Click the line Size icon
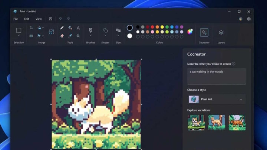Screen dimensions: 267x150 [118, 30]
